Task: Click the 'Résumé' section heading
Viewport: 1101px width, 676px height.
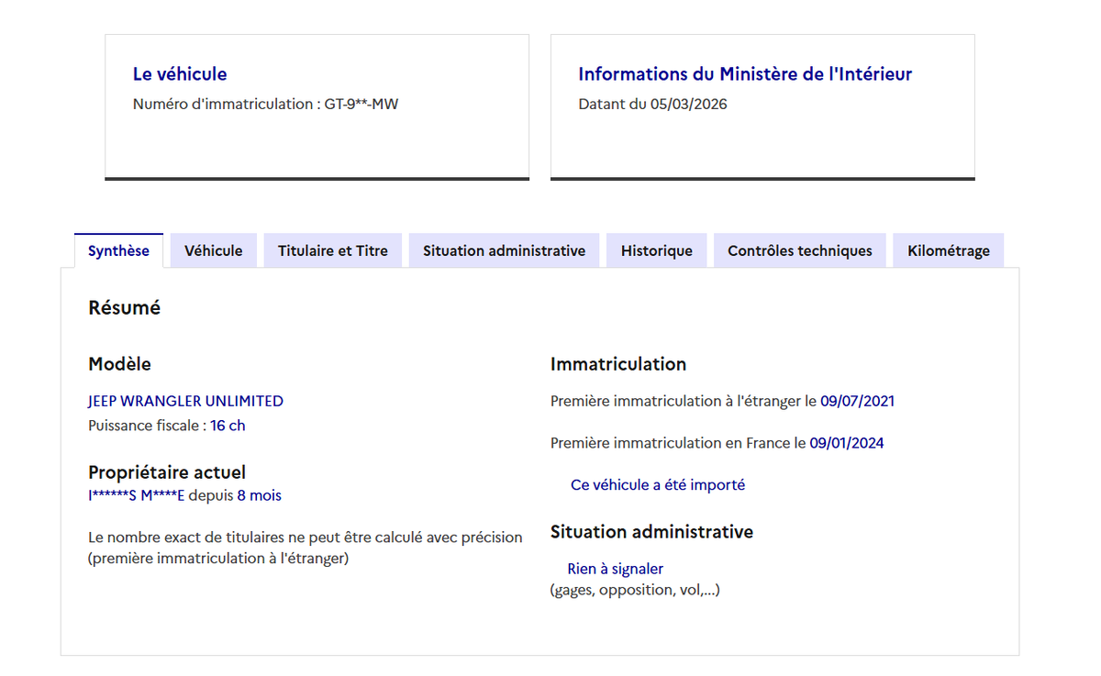Action: pos(124,308)
